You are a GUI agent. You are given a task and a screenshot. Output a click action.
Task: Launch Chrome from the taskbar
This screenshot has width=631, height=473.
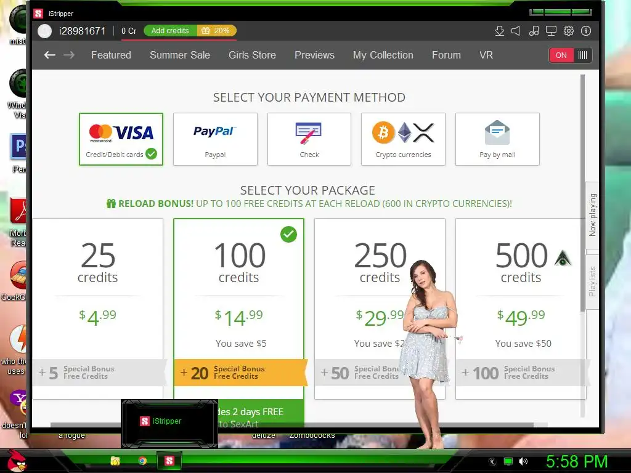142,461
